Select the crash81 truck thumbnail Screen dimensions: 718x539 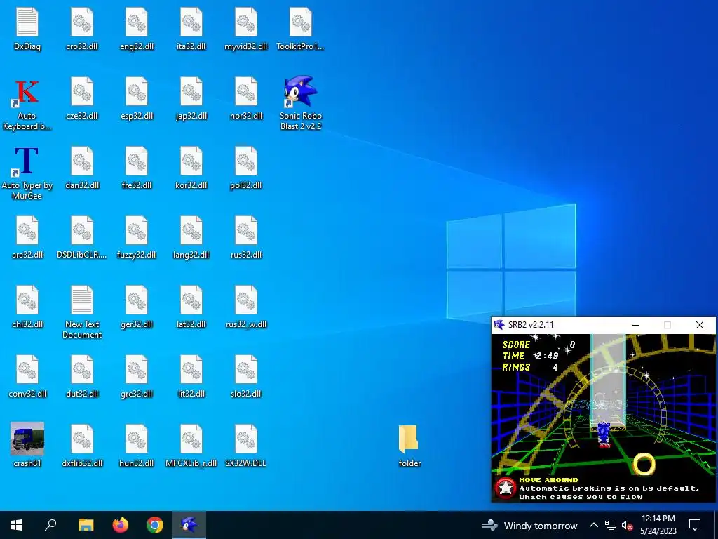27,439
